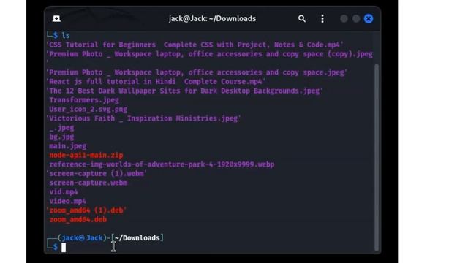The width and height of the screenshot is (468, 263).
Task: Click video.mp4 file name
Action: 68,202
